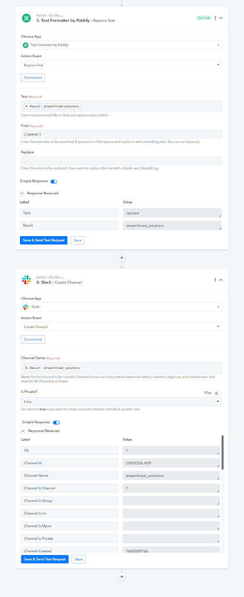The image size is (244, 597).
Task: Open the Create Channel action event dropdown
Action: click(x=122, y=327)
